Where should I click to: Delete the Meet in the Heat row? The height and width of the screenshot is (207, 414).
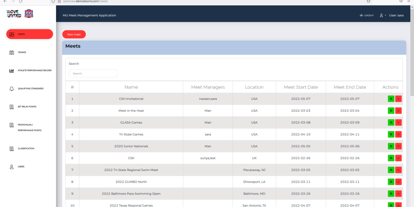coord(398,111)
